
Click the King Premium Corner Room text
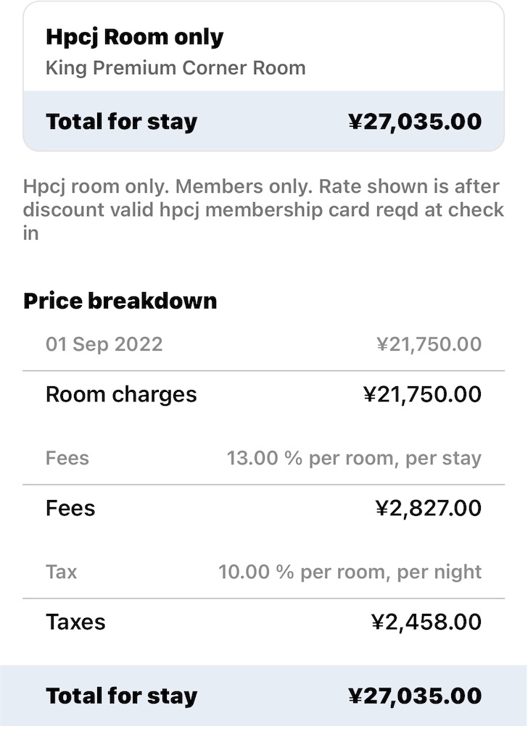coord(176,67)
